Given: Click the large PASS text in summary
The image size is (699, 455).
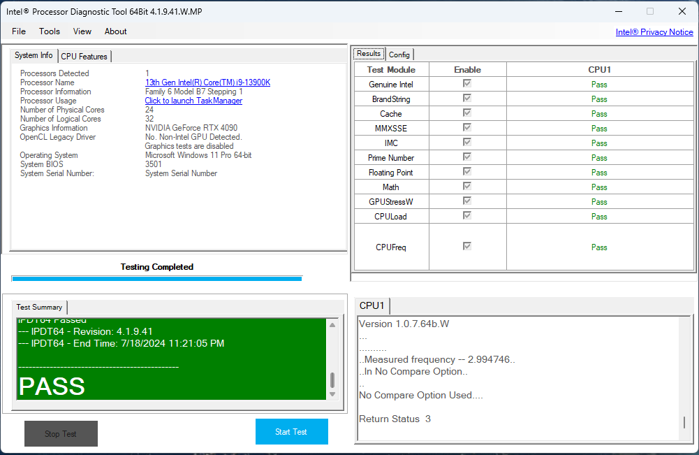Looking at the screenshot, I should (x=52, y=387).
